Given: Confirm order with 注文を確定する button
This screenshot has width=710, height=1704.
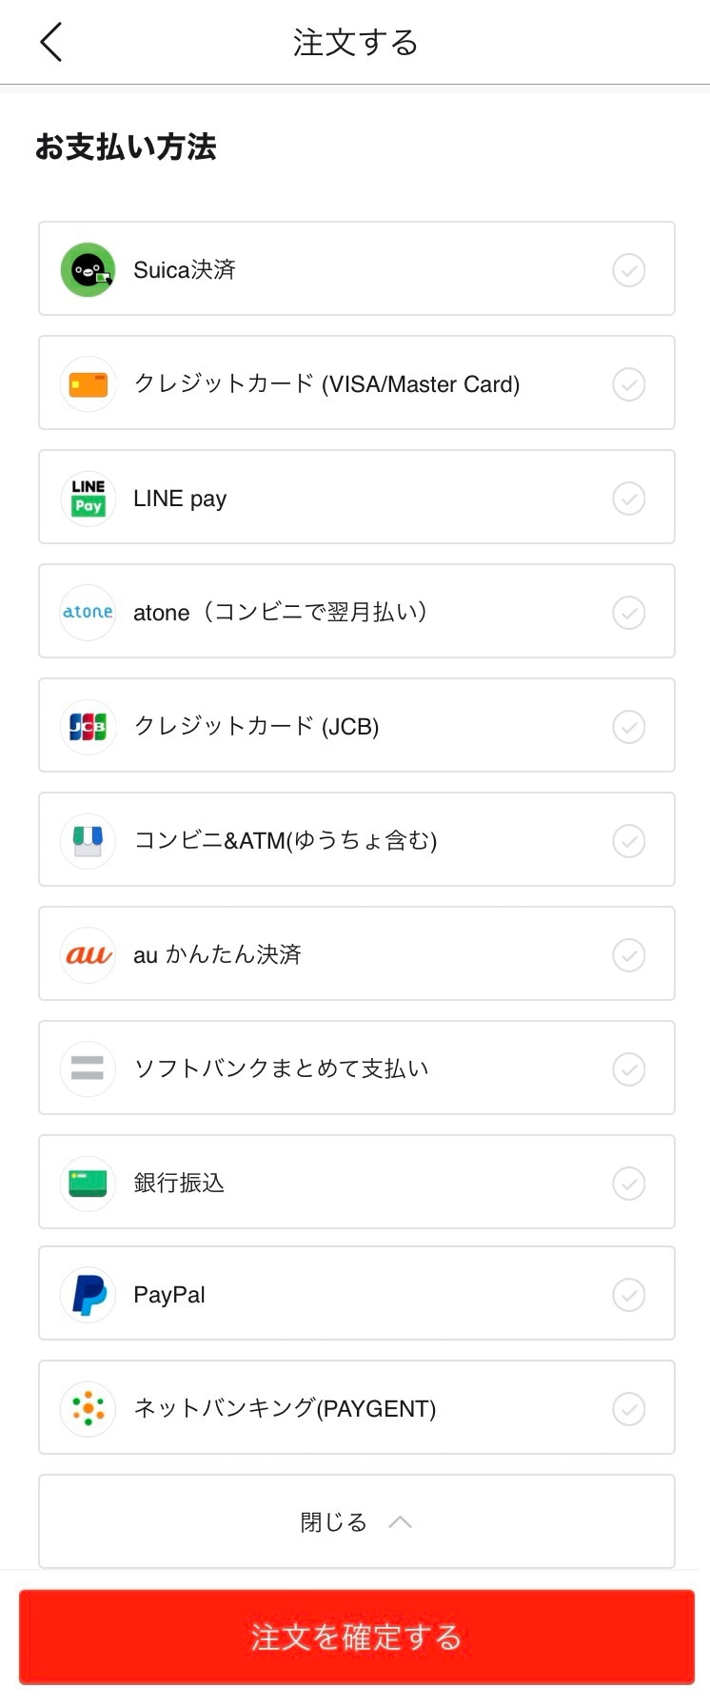Looking at the screenshot, I should click(x=357, y=1637).
